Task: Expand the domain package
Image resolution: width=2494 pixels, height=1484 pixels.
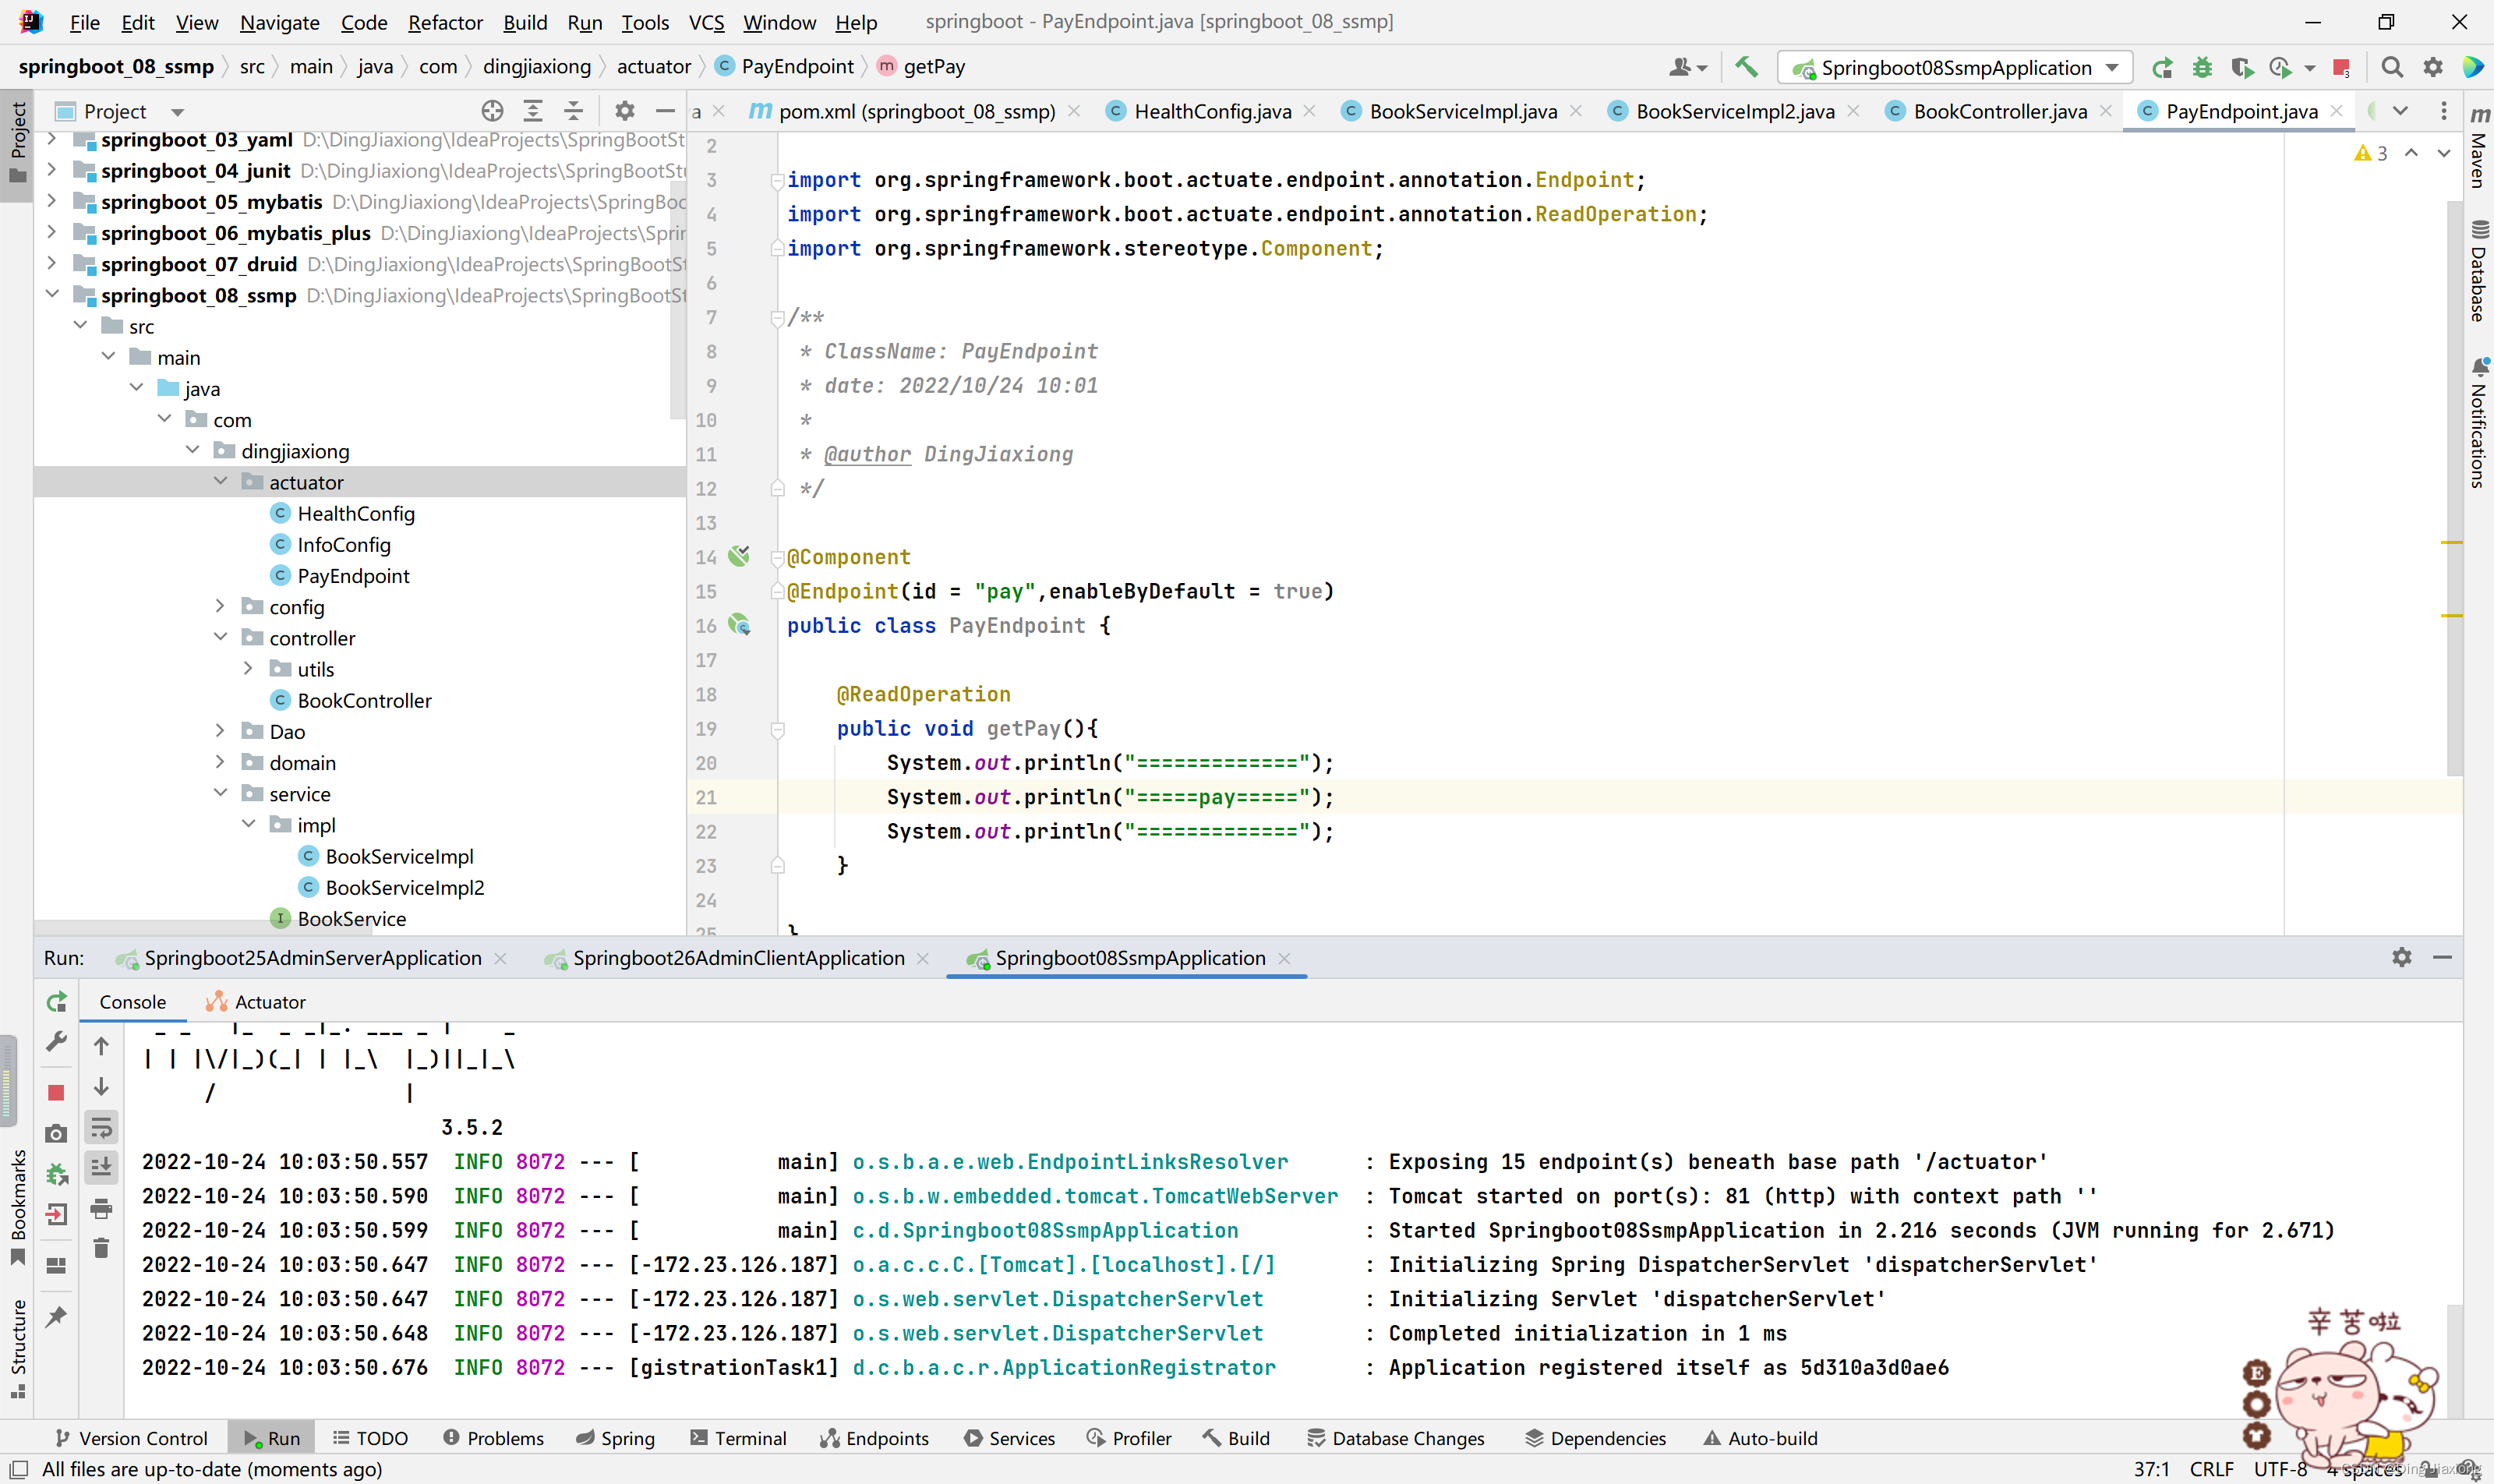Action: pyautogui.click(x=221, y=762)
